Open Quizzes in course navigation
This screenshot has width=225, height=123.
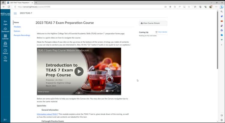[x=17, y=31]
